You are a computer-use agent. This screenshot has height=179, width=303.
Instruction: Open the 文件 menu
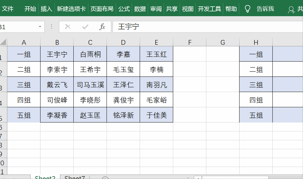(8, 9)
